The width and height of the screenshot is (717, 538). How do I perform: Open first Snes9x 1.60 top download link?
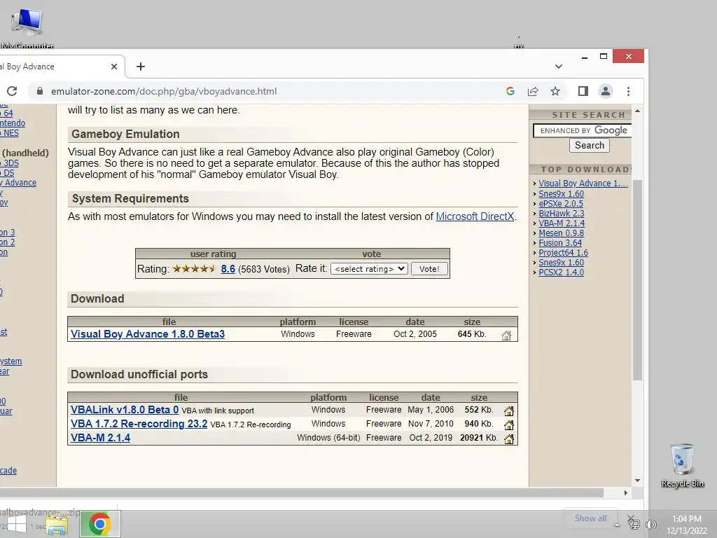561,193
